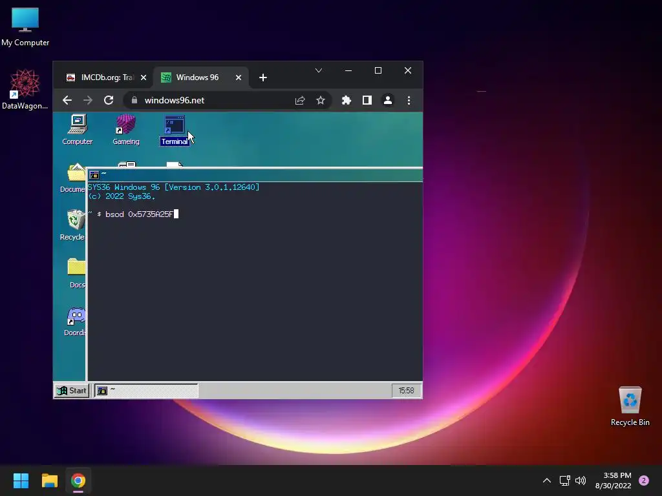Image resolution: width=662 pixels, height=496 pixels.
Task: Select the Recycle bin in Windows 96
Action: point(72,225)
